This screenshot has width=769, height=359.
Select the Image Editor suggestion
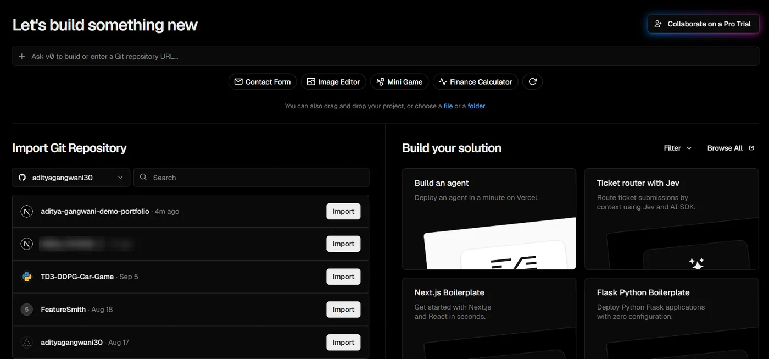pos(333,81)
